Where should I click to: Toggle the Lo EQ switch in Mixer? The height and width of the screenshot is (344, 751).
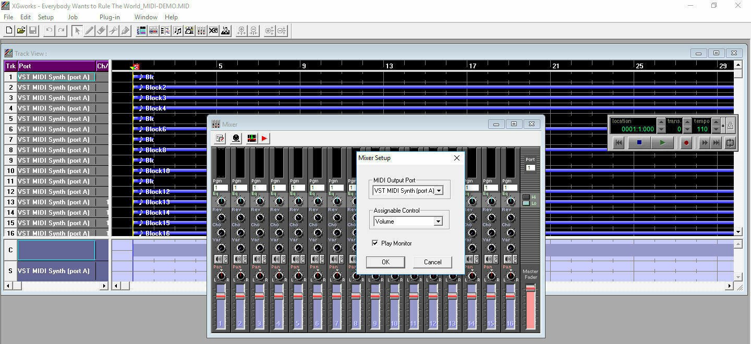pyautogui.click(x=526, y=203)
